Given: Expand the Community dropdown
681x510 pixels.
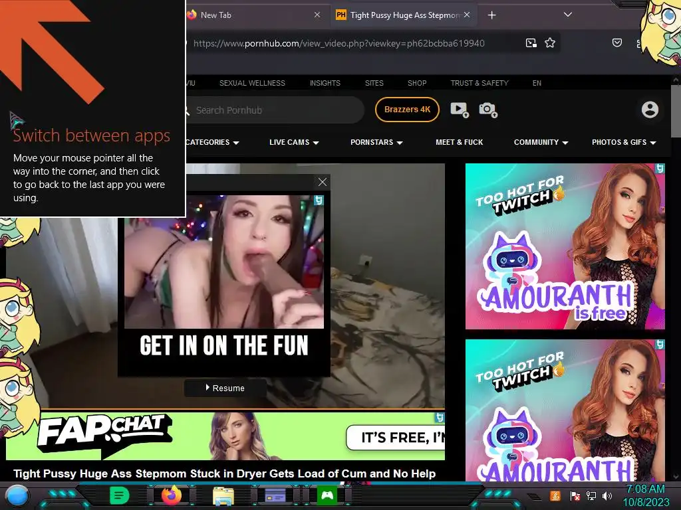Looking at the screenshot, I should [541, 142].
